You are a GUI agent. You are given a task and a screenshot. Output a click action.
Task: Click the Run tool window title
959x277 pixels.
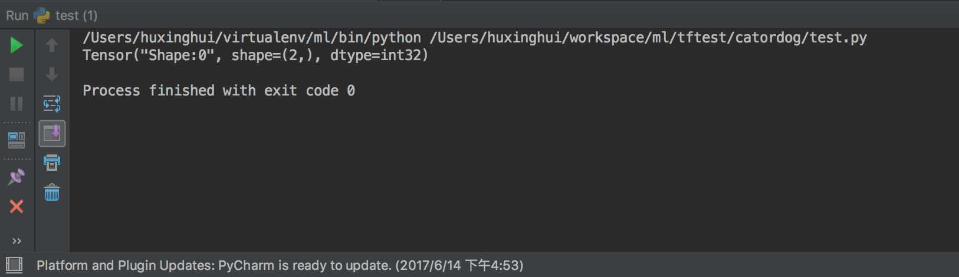[x=17, y=15]
